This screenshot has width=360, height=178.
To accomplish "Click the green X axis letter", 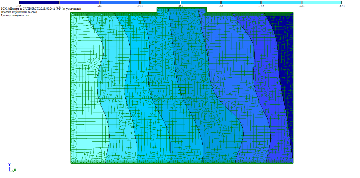I will coord(15,170).
